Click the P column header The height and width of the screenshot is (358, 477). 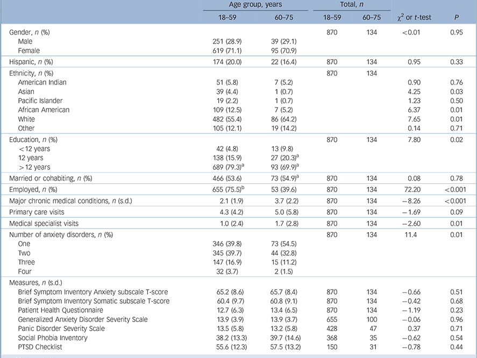455,17
